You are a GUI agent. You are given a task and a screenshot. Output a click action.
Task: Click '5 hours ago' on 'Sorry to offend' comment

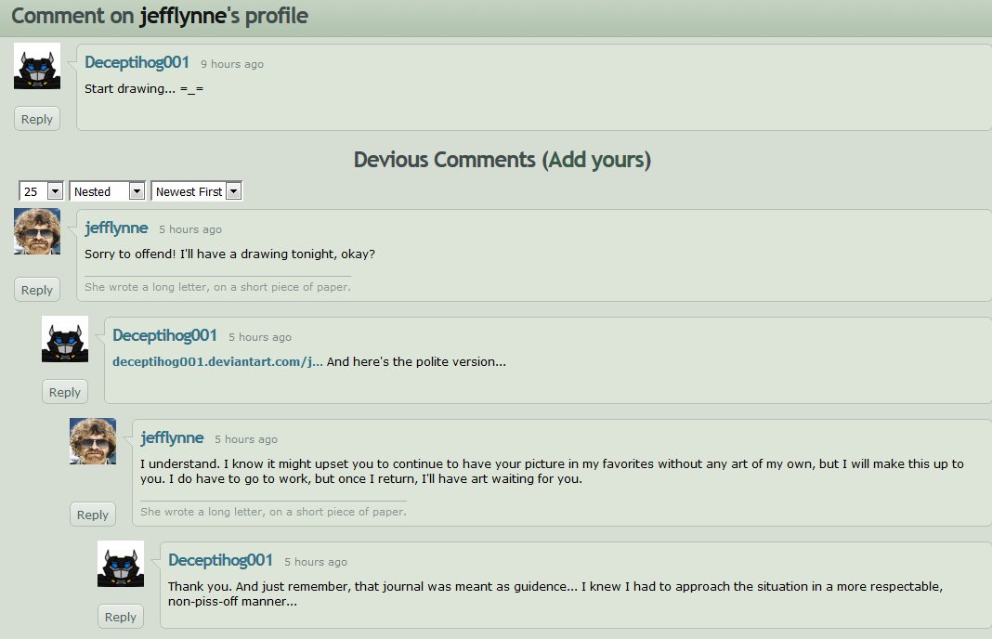(190, 229)
